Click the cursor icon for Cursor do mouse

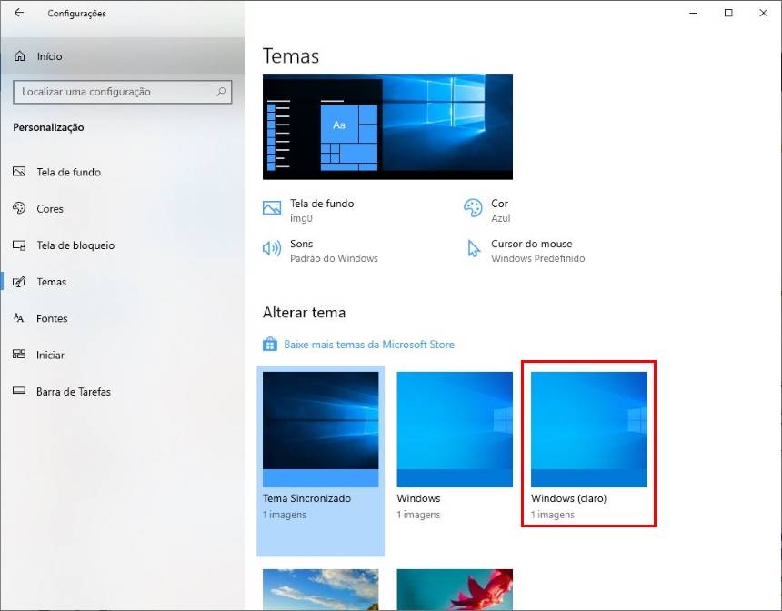pos(473,248)
